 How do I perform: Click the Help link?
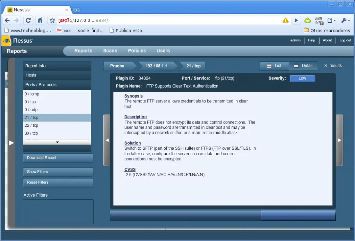[x=311, y=40]
